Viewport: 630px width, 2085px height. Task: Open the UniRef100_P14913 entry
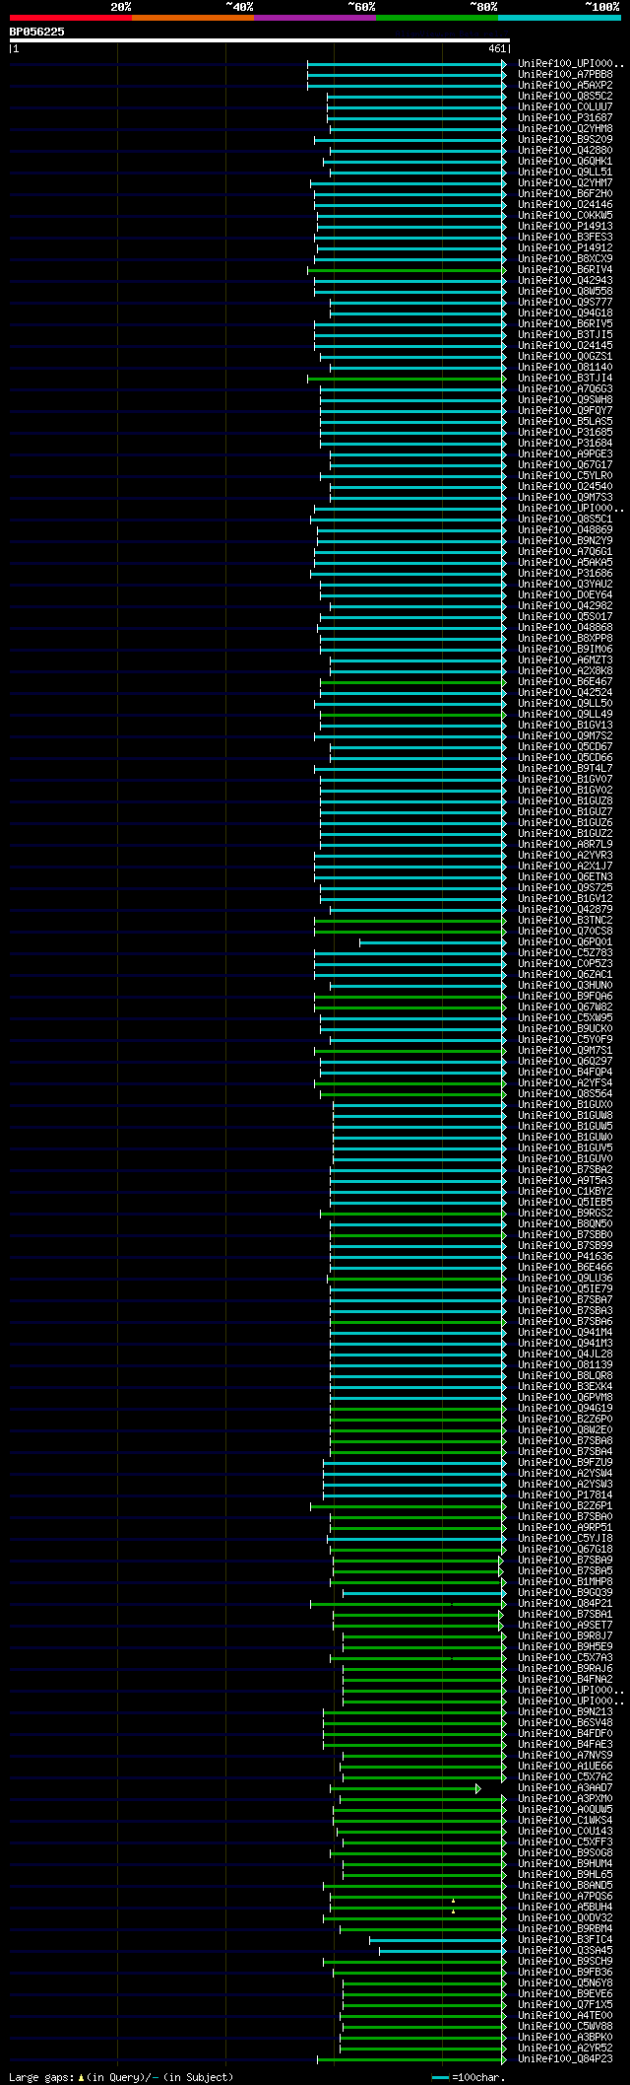tap(565, 226)
